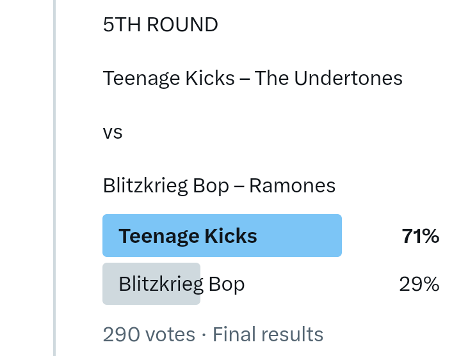Click "The Undertones" band name in tweet
Screen dimensions: 461x356
328,79
